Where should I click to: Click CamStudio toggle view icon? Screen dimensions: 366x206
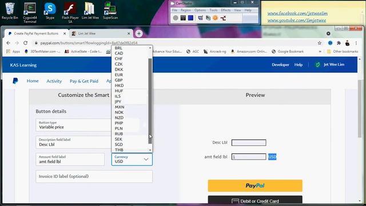point(200,18)
